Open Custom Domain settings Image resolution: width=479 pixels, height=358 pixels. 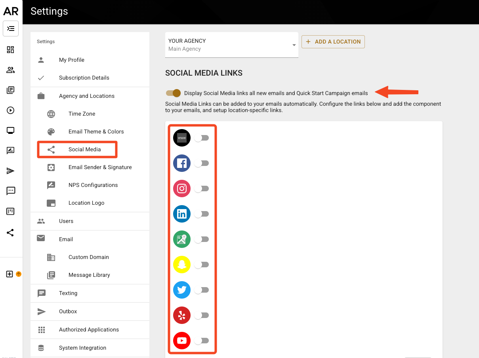click(x=90, y=257)
